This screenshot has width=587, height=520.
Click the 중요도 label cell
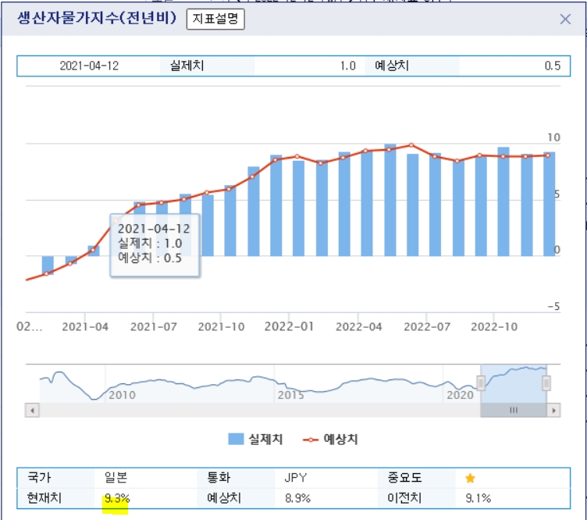417,478
